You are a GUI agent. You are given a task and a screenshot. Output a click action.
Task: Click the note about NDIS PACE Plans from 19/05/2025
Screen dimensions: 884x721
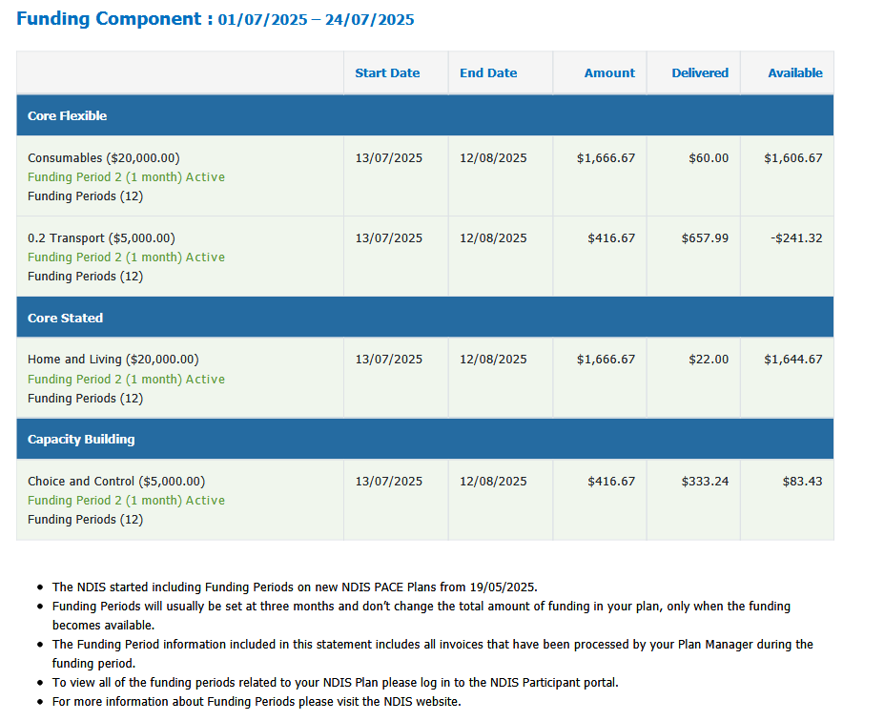tap(295, 587)
